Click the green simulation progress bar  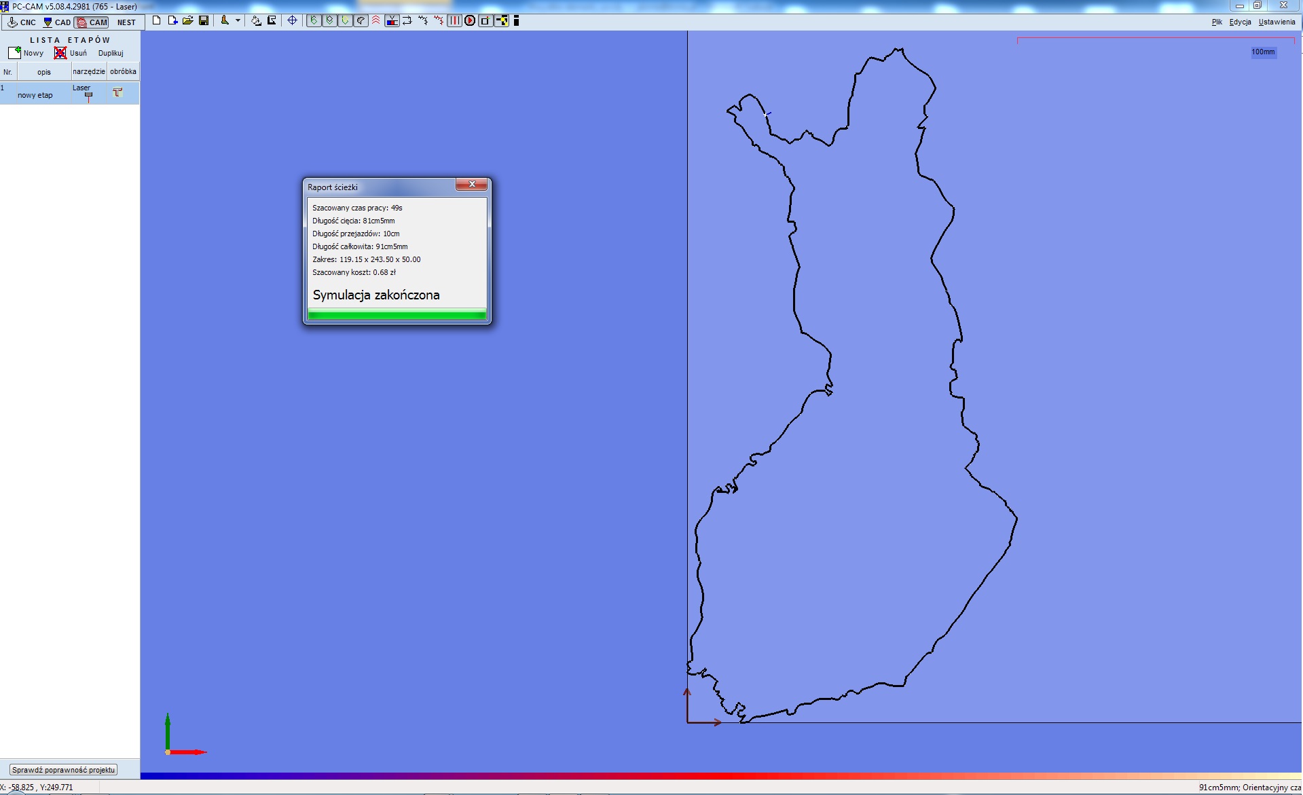point(397,314)
